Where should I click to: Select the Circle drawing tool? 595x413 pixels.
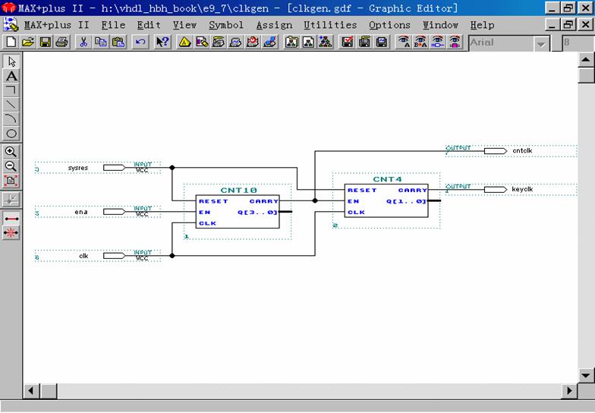click(x=11, y=134)
